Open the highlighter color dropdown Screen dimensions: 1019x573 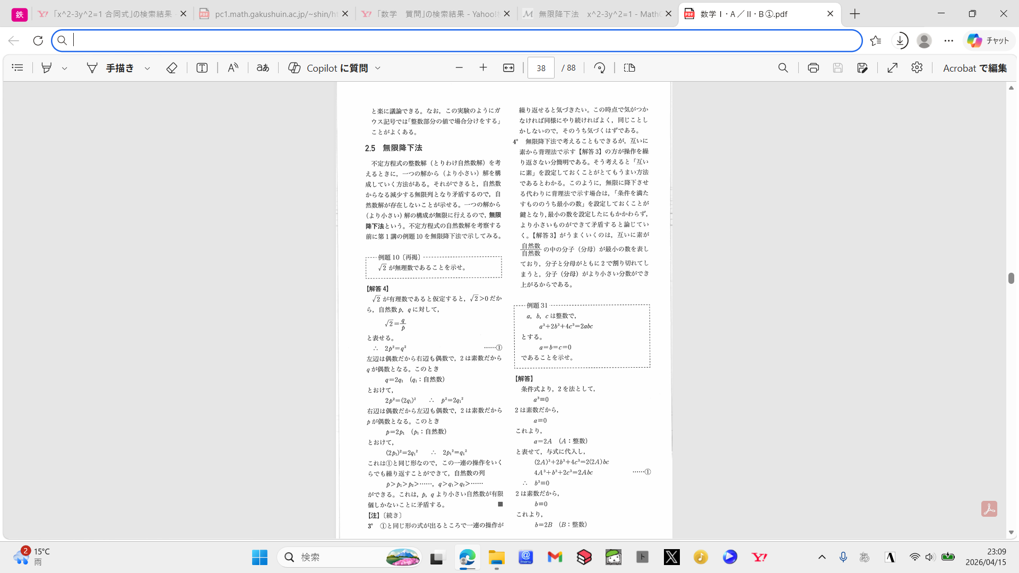tap(64, 68)
